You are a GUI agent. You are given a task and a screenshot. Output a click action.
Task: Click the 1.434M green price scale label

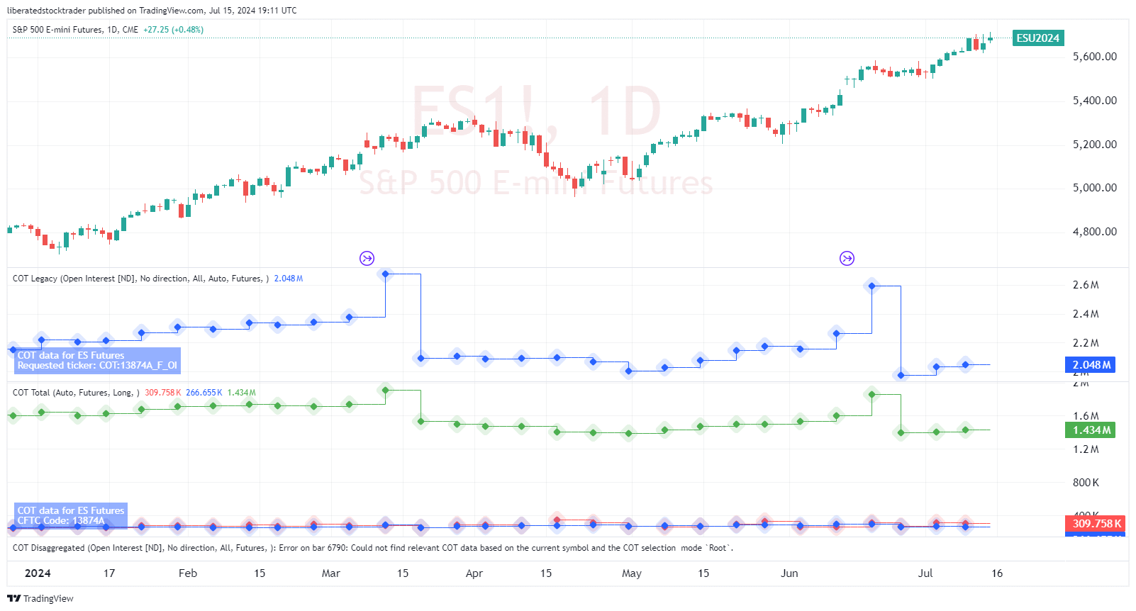tap(1090, 430)
